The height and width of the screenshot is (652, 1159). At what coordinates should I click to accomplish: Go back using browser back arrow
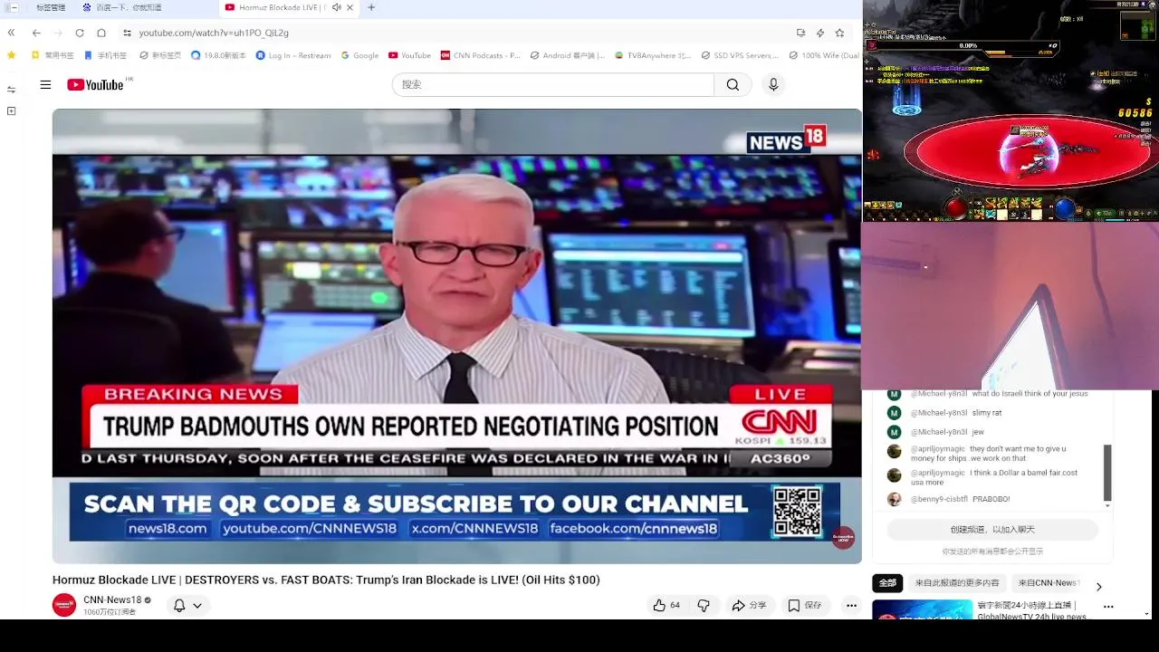[36, 33]
